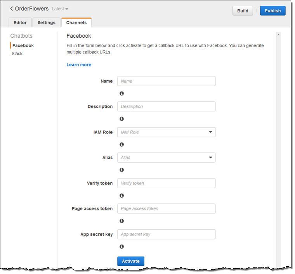Switch to the Settings tab

[47, 23]
